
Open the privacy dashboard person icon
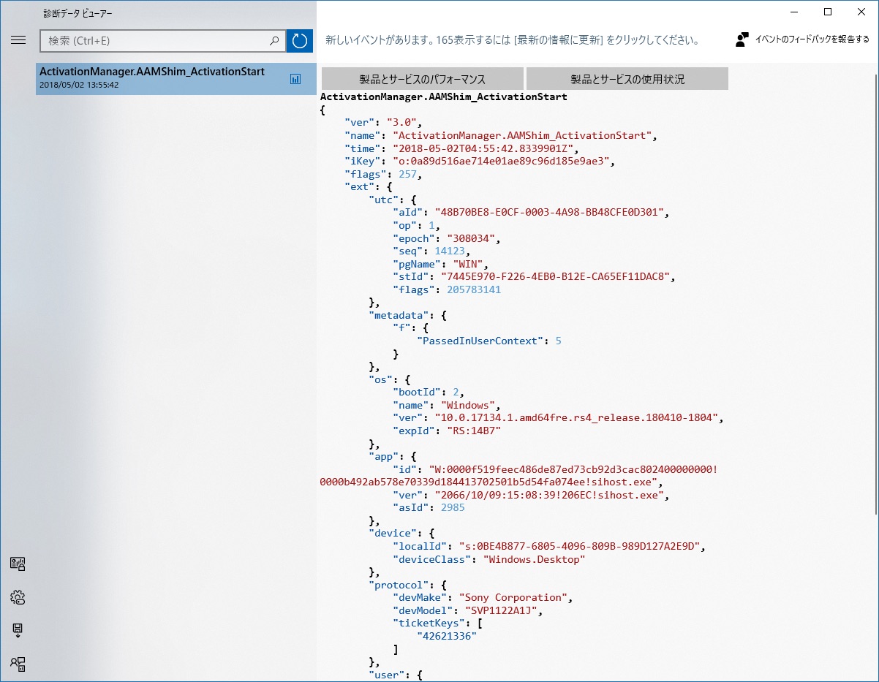(18, 664)
